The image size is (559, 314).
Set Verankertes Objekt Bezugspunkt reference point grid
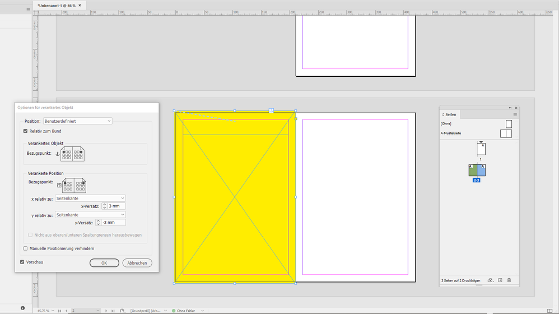coord(72,154)
